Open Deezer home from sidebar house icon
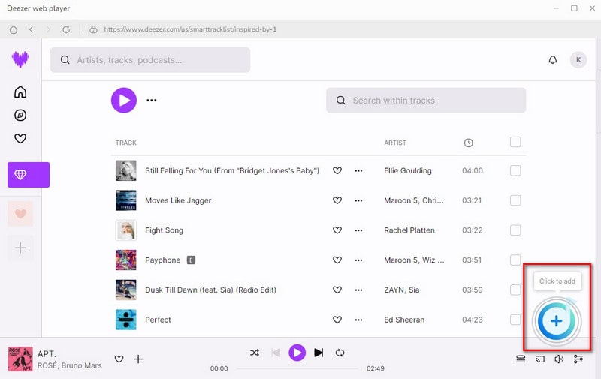This screenshot has height=379, width=601. tap(20, 92)
